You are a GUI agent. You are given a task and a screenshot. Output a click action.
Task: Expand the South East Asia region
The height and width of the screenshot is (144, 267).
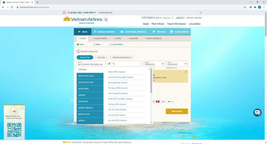(90, 82)
